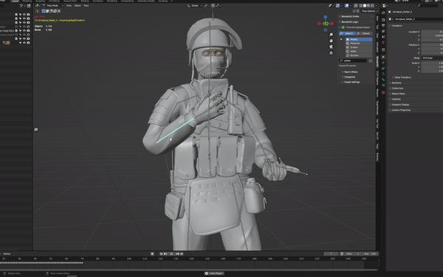The width and height of the screenshot is (443, 277).
Task: Toggle X-ray display in viewport header
Action: pos(356,5)
